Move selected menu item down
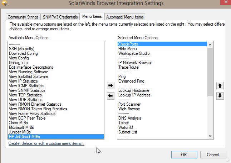 (x=220, y=96)
